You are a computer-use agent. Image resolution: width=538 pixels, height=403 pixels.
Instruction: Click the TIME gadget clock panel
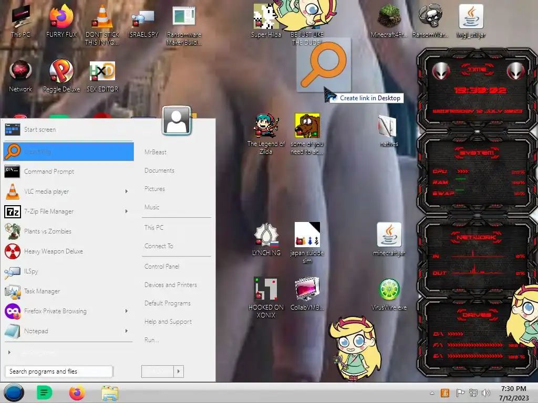pyautogui.click(x=477, y=90)
